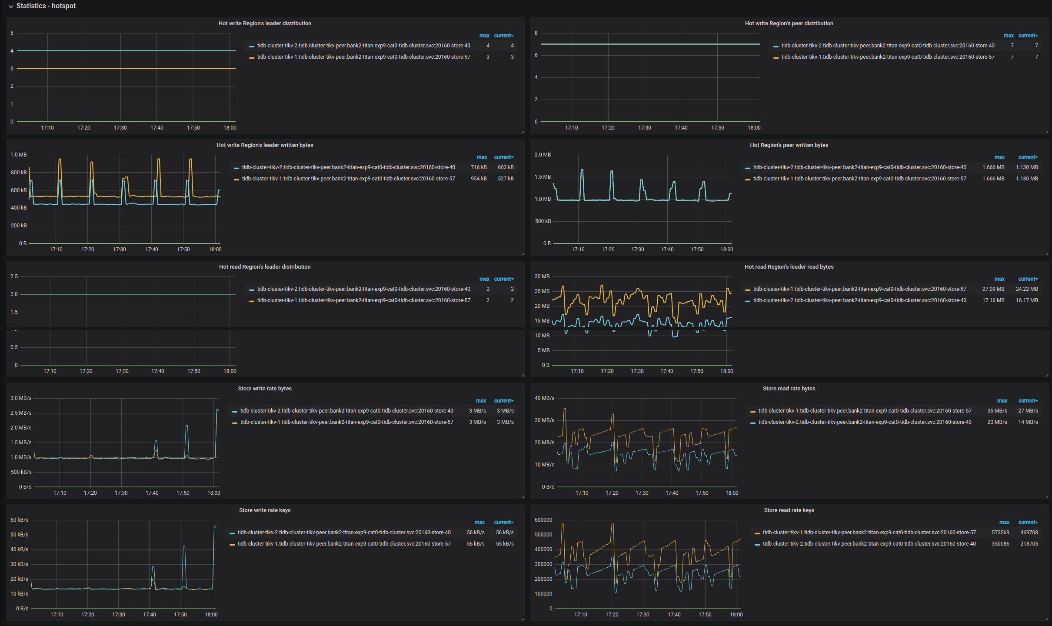Sort Store write rate bytes legend by current

[503, 401]
